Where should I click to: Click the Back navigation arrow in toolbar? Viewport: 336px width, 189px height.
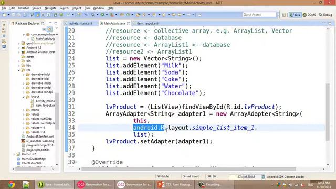[x=179, y=15]
